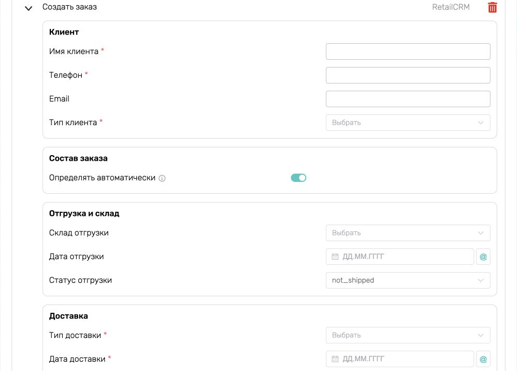Open calendar icon in Дата доставки field
Viewport: 517px width, 371px height.
[335, 359]
